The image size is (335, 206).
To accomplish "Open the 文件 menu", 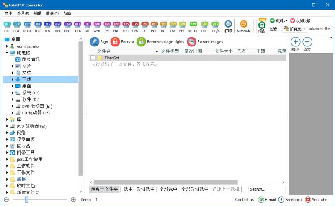I will [8, 13].
